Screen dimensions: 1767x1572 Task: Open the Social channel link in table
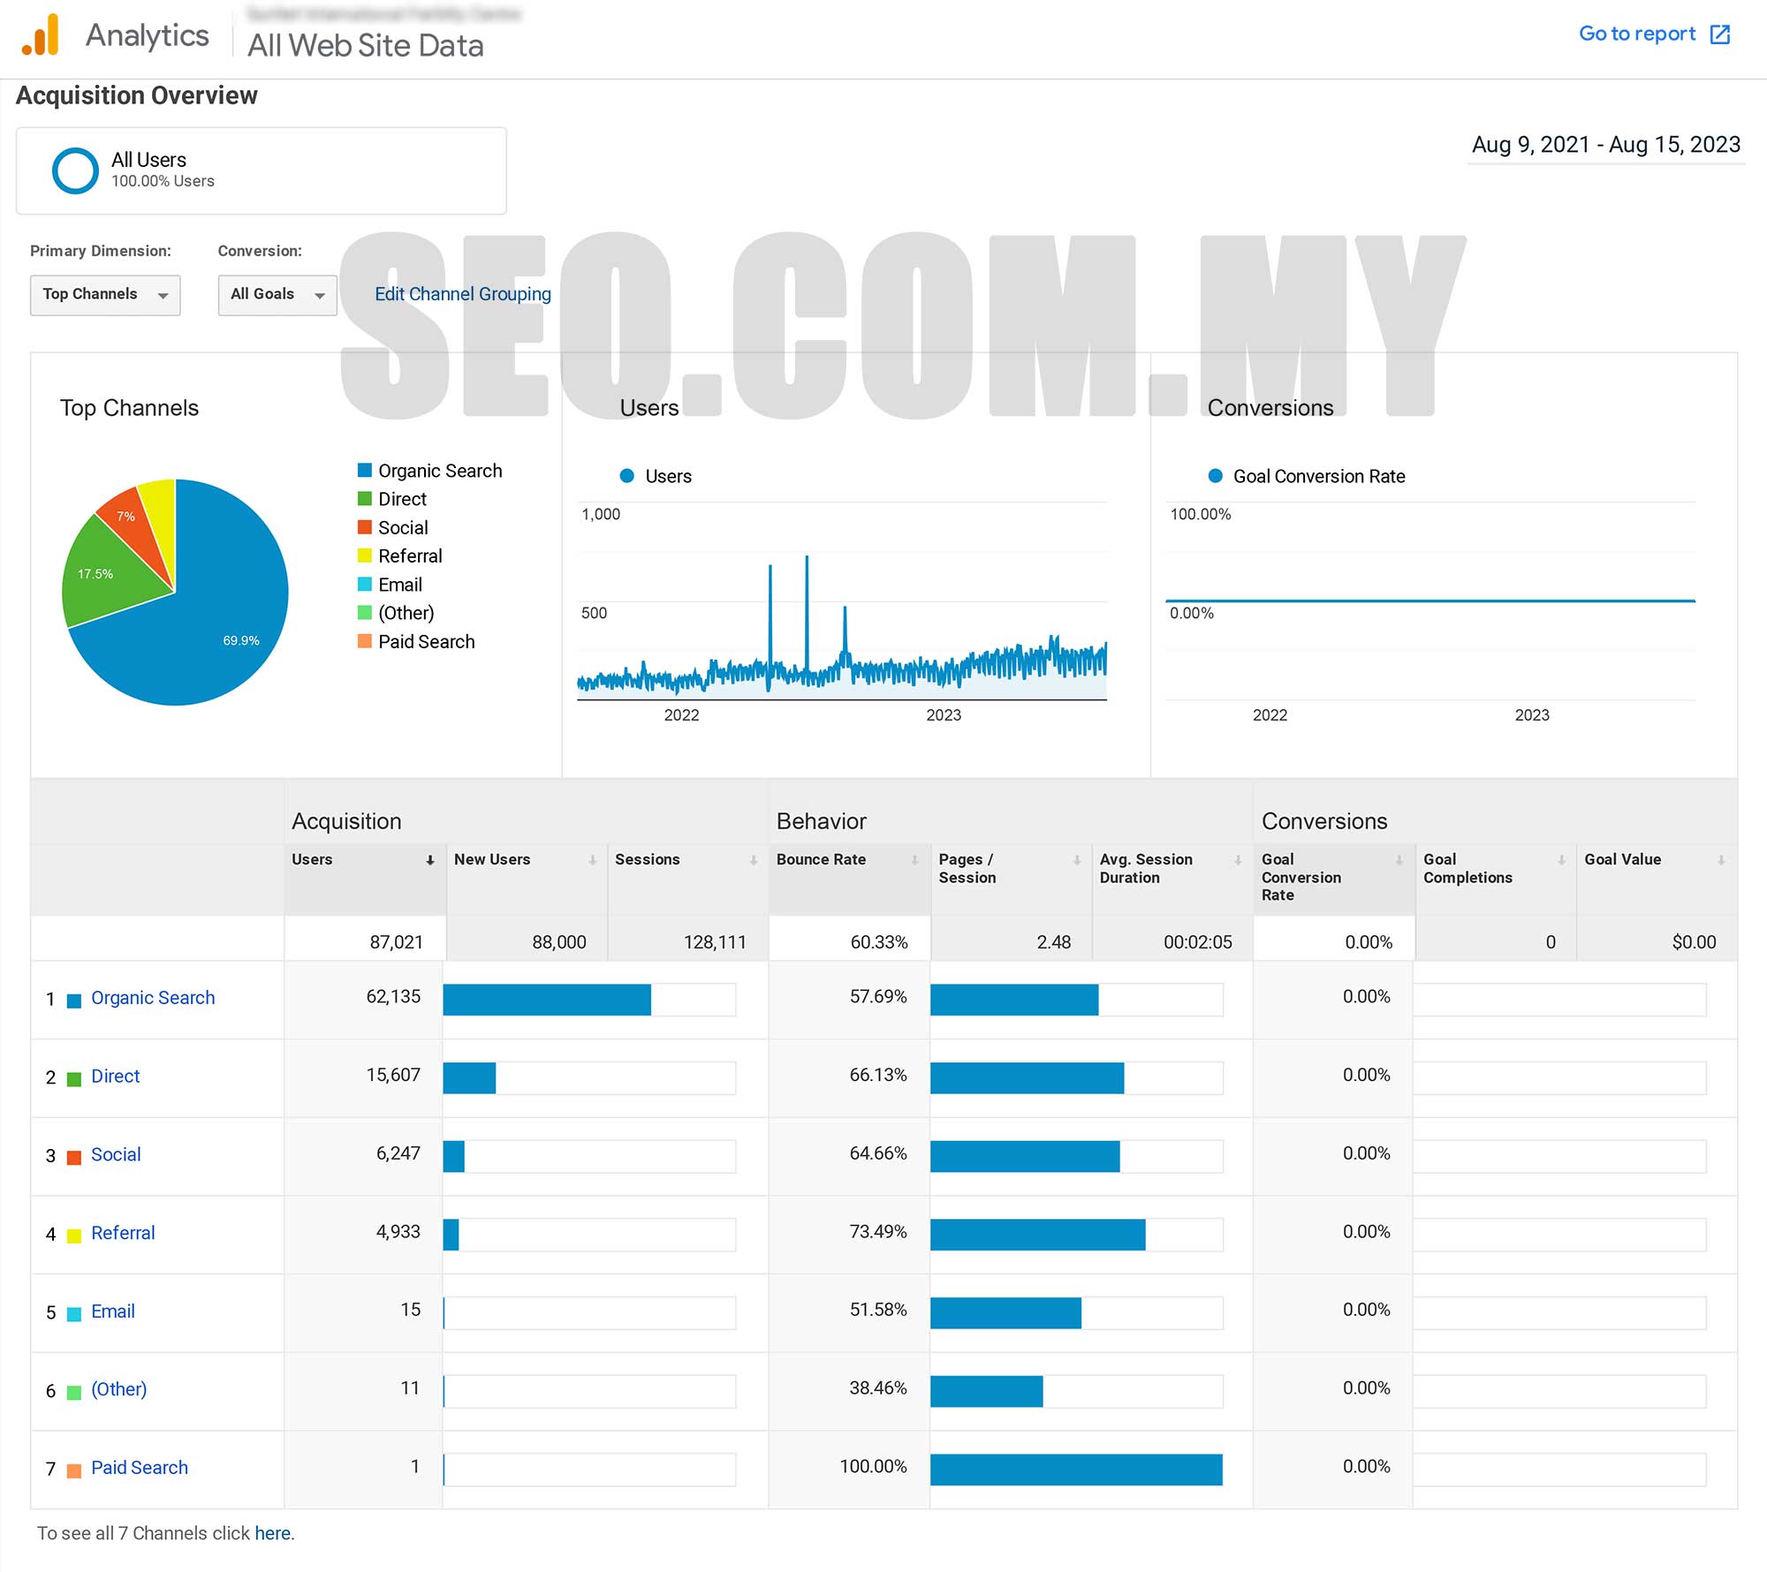click(x=116, y=1155)
